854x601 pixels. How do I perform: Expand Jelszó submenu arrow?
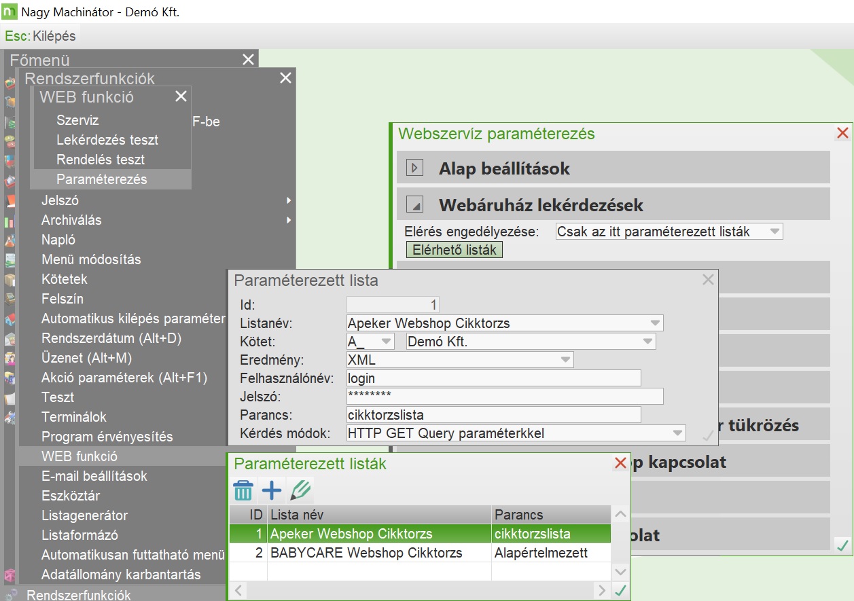pyautogui.click(x=289, y=201)
